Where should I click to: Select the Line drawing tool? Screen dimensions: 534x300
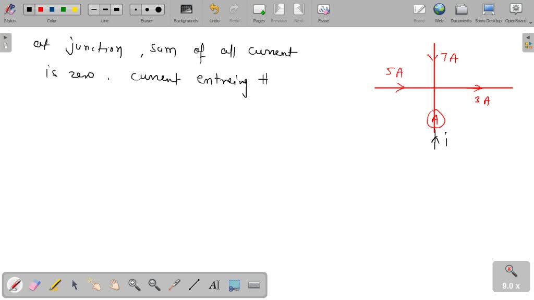point(194,284)
